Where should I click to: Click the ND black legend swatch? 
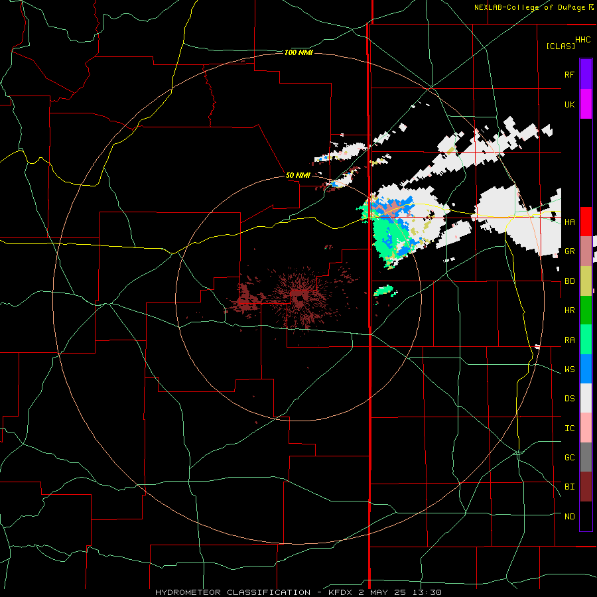(x=586, y=516)
